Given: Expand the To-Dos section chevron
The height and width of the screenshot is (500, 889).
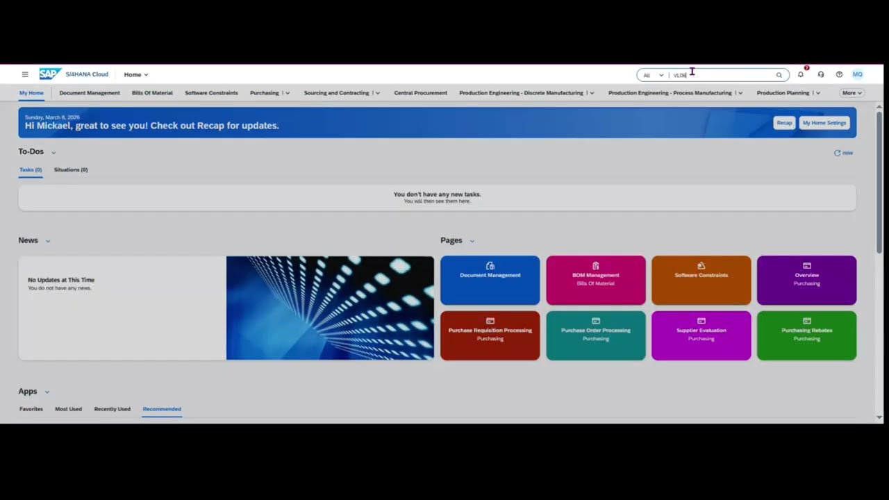Looking at the screenshot, I should click(53, 152).
